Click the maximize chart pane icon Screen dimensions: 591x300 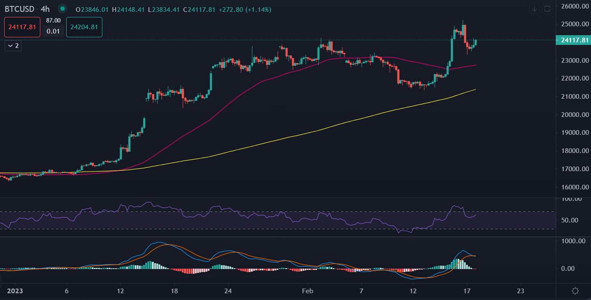click(x=547, y=8)
